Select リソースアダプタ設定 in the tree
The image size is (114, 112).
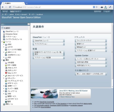click(x=14, y=50)
